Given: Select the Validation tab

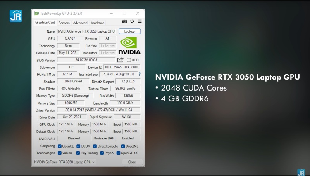Looking at the screenshot, I should 98,23.
